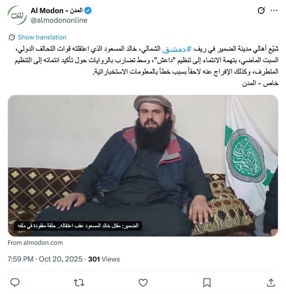Open the Grok icon at top right
Viewport: 286px width, 294px height.
click(261, 11)
